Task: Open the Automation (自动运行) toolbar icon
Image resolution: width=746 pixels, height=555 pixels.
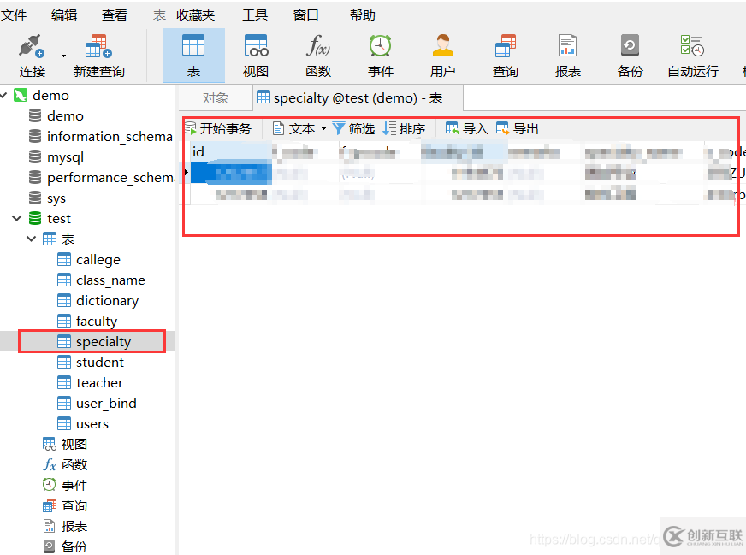Action: click(692, 46)
